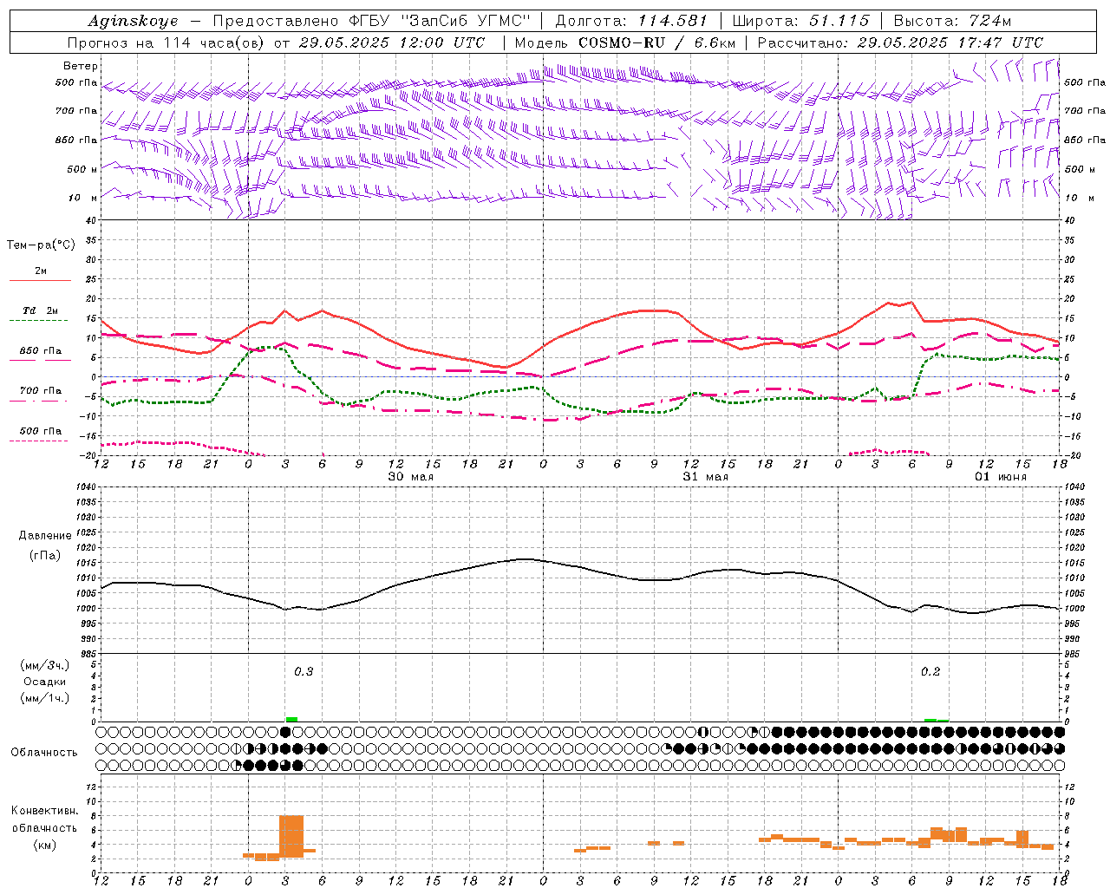Click the "Долгота: 114.581" longitude value
The image size is (1110, 888).
coord(630,21)
